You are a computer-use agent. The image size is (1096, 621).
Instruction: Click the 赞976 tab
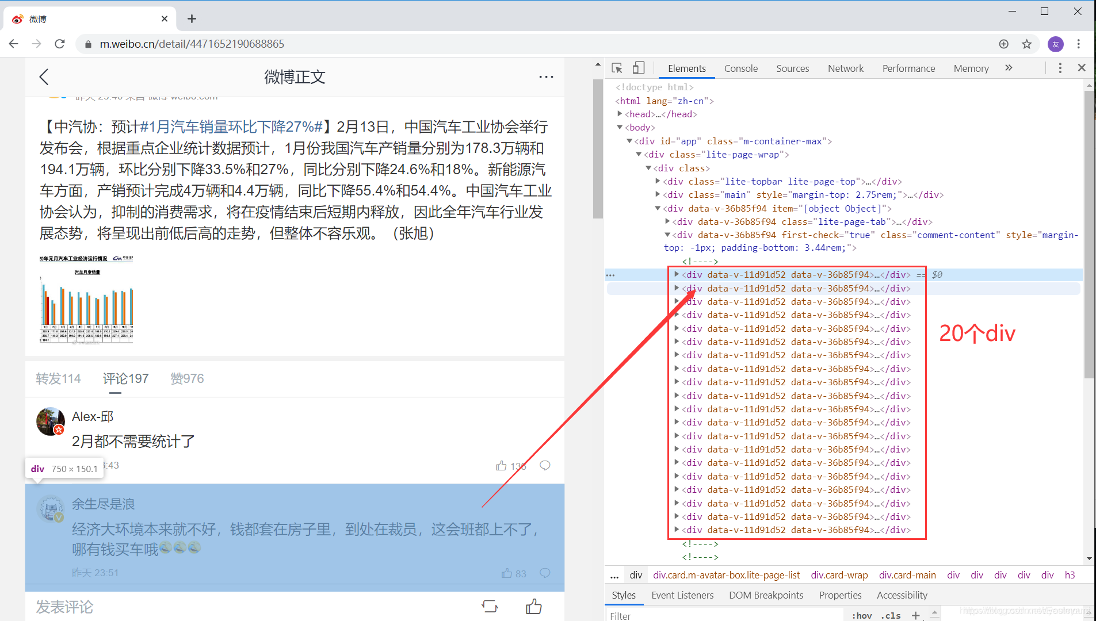coord(187,378)
